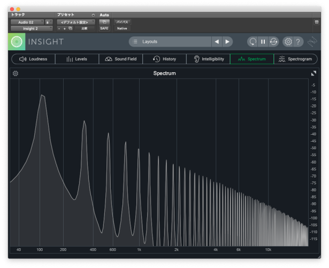329x268 pixels.
Task: Click the Native button
Action: [122, 28]
